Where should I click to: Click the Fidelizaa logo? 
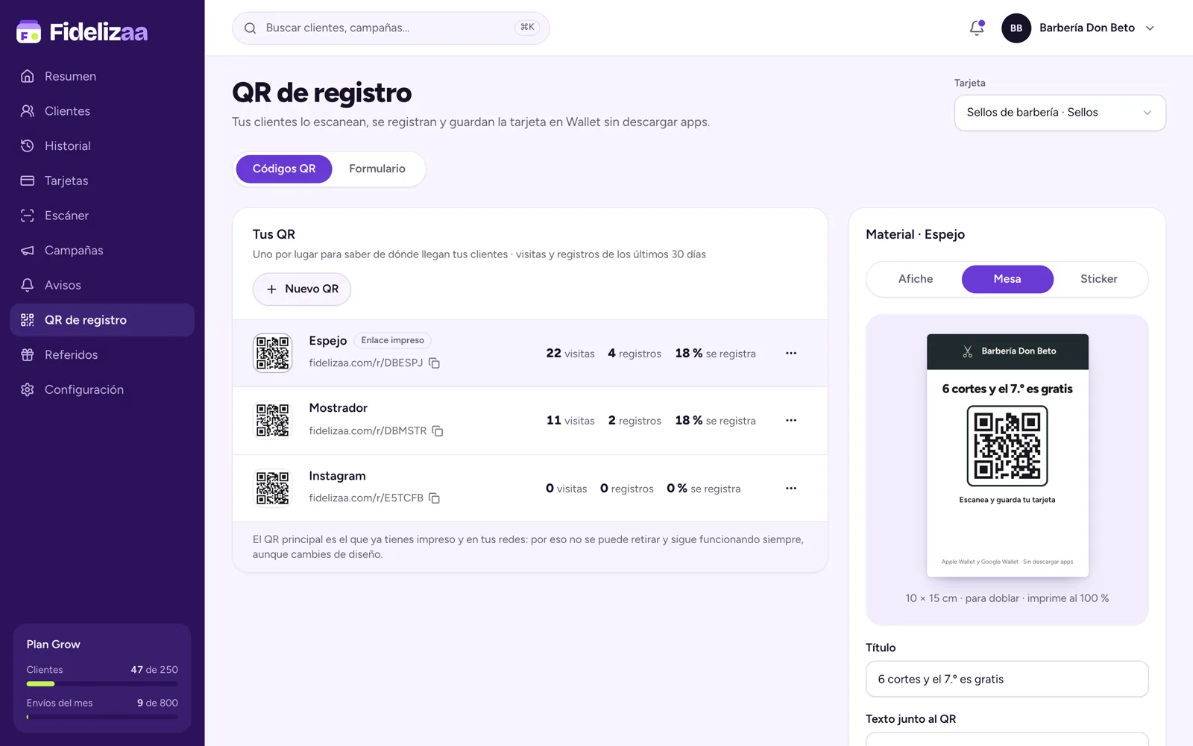click(x=82, y=31)
